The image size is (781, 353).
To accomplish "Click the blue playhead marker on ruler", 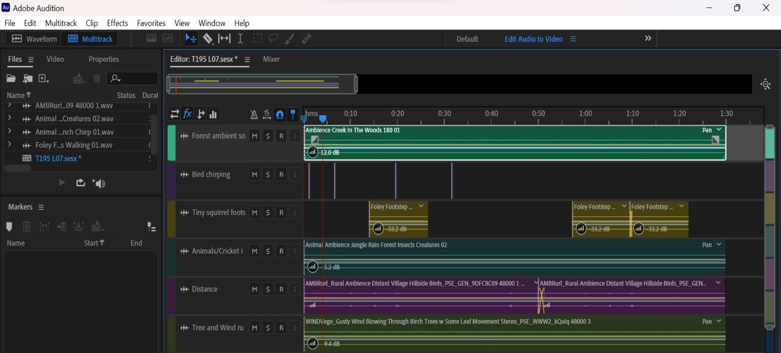I will click(x=323, y=118).
